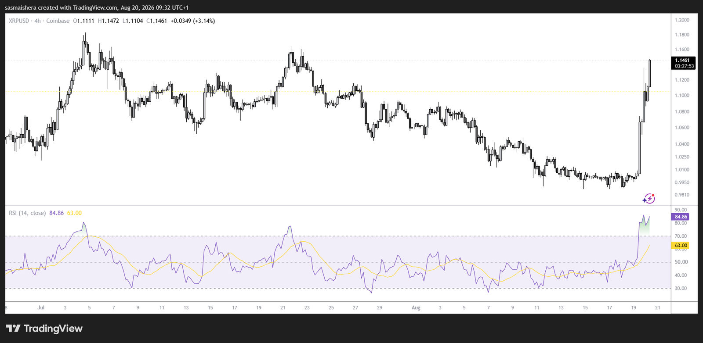
Task: Click date 19 in August on the time axis
Action: pyautogui.click(x=634, y=307)
